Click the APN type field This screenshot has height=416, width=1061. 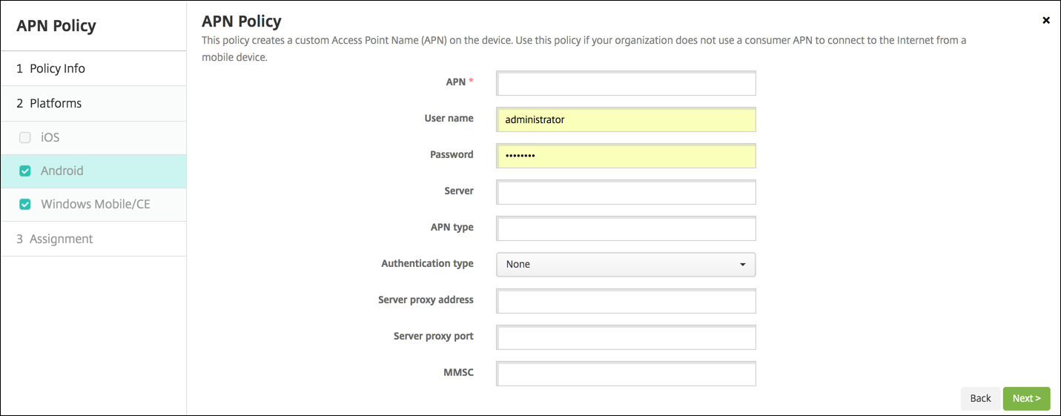pyautogui.click(x=626, y=228)
